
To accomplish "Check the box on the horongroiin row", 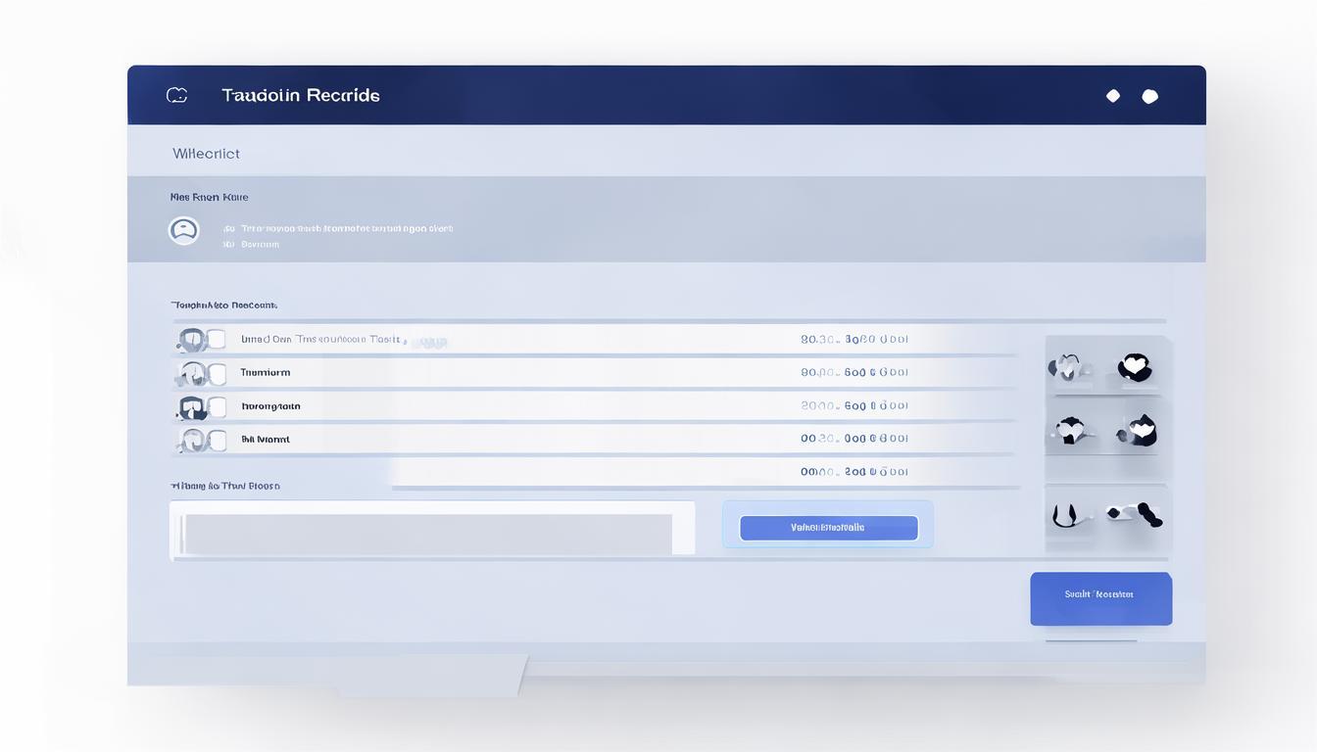I will point(217,406).
